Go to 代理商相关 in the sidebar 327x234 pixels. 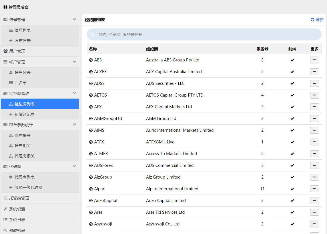click(40, 156)
